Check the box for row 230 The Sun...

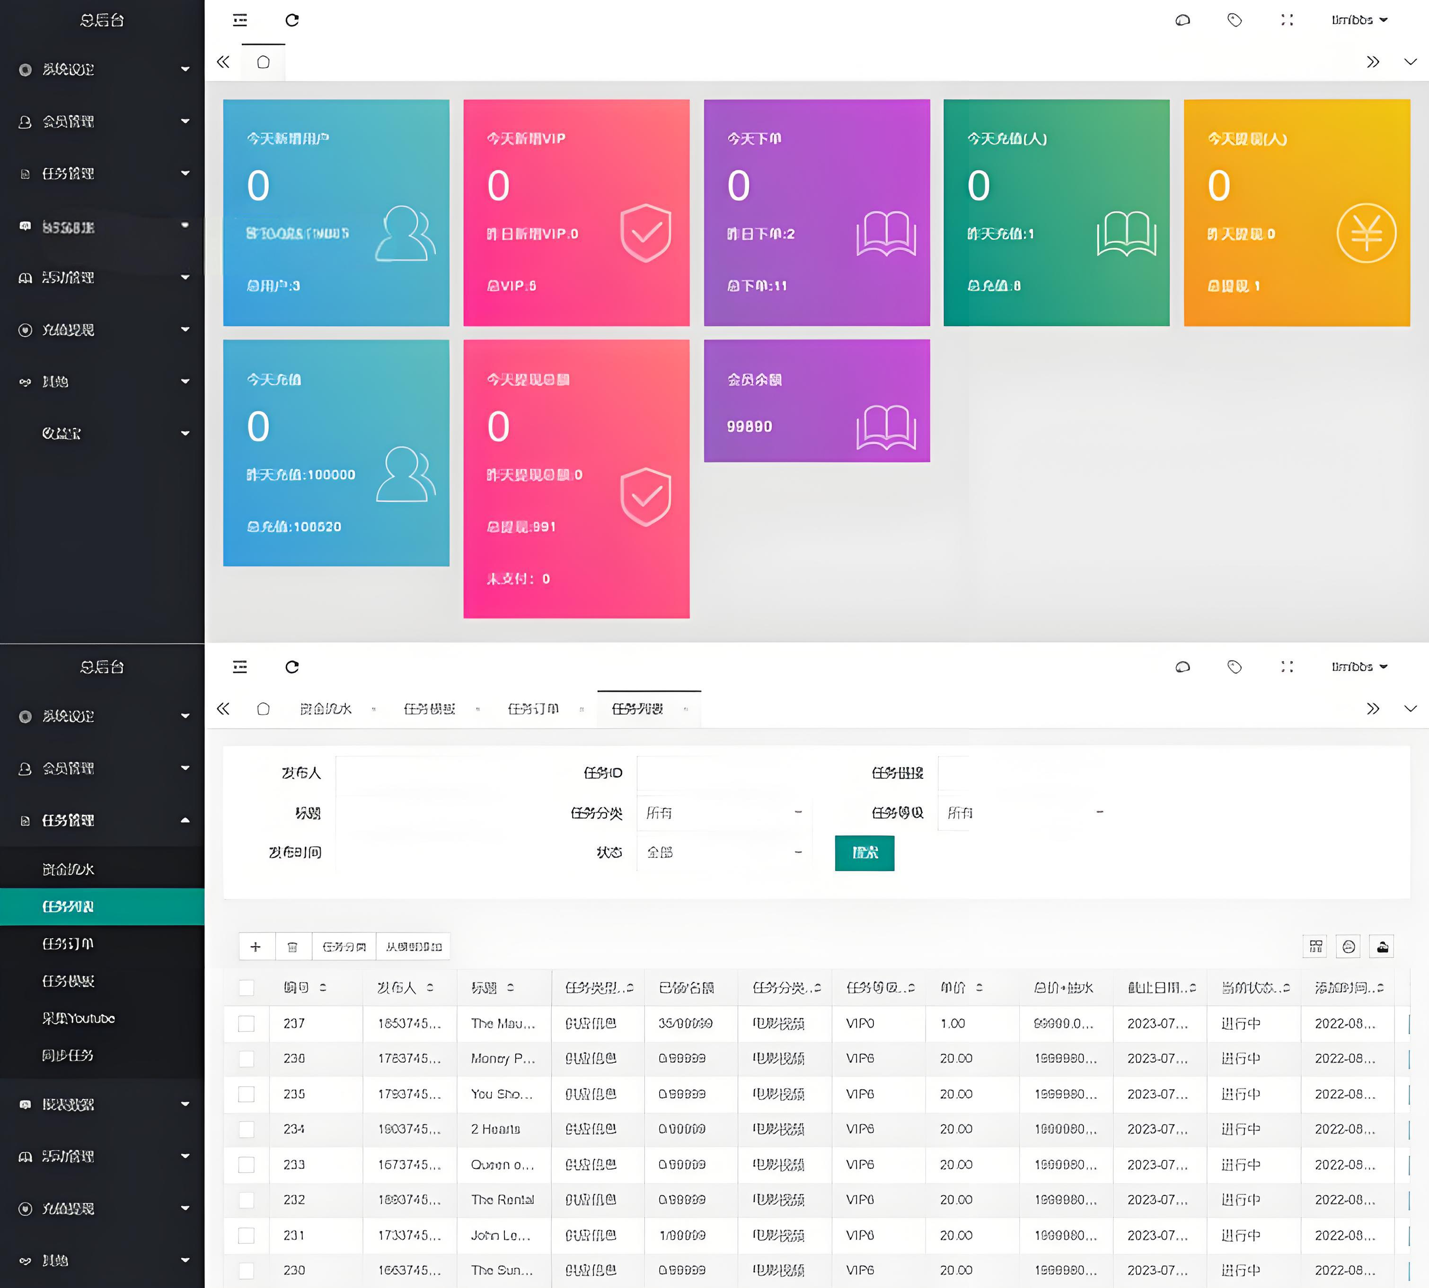click(x=247, y=1271)
